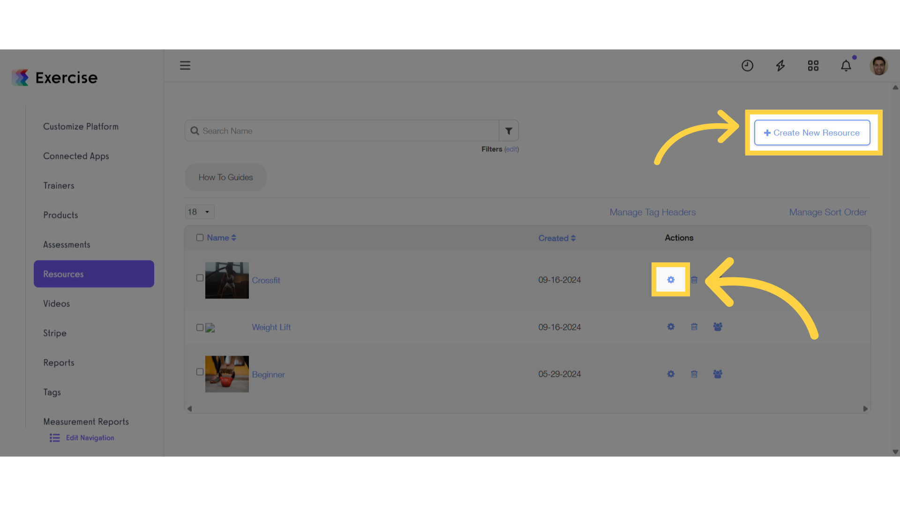Image resolution: width=900 pixels, height=506 pixels.
Task: Open the 18 per-page dropdown
Action: 200,212
